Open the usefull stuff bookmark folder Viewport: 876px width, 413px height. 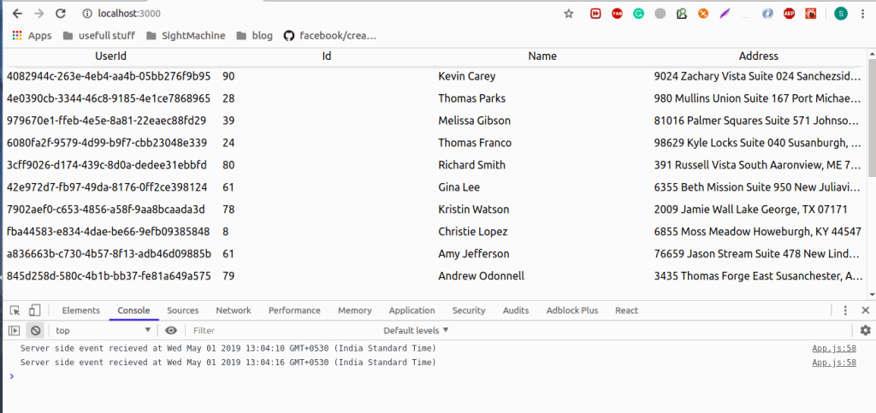(x=99, y=36)
